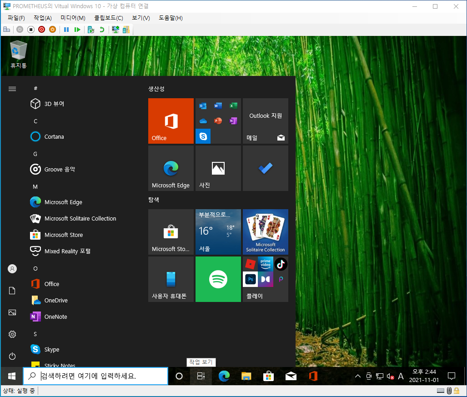Pause the virtual machine
Screen dimensions: 467x397
tap(66, 30)
